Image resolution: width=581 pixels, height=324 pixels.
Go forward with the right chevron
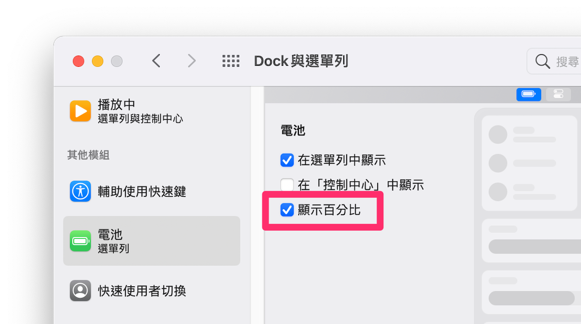(x=192, y=61)
